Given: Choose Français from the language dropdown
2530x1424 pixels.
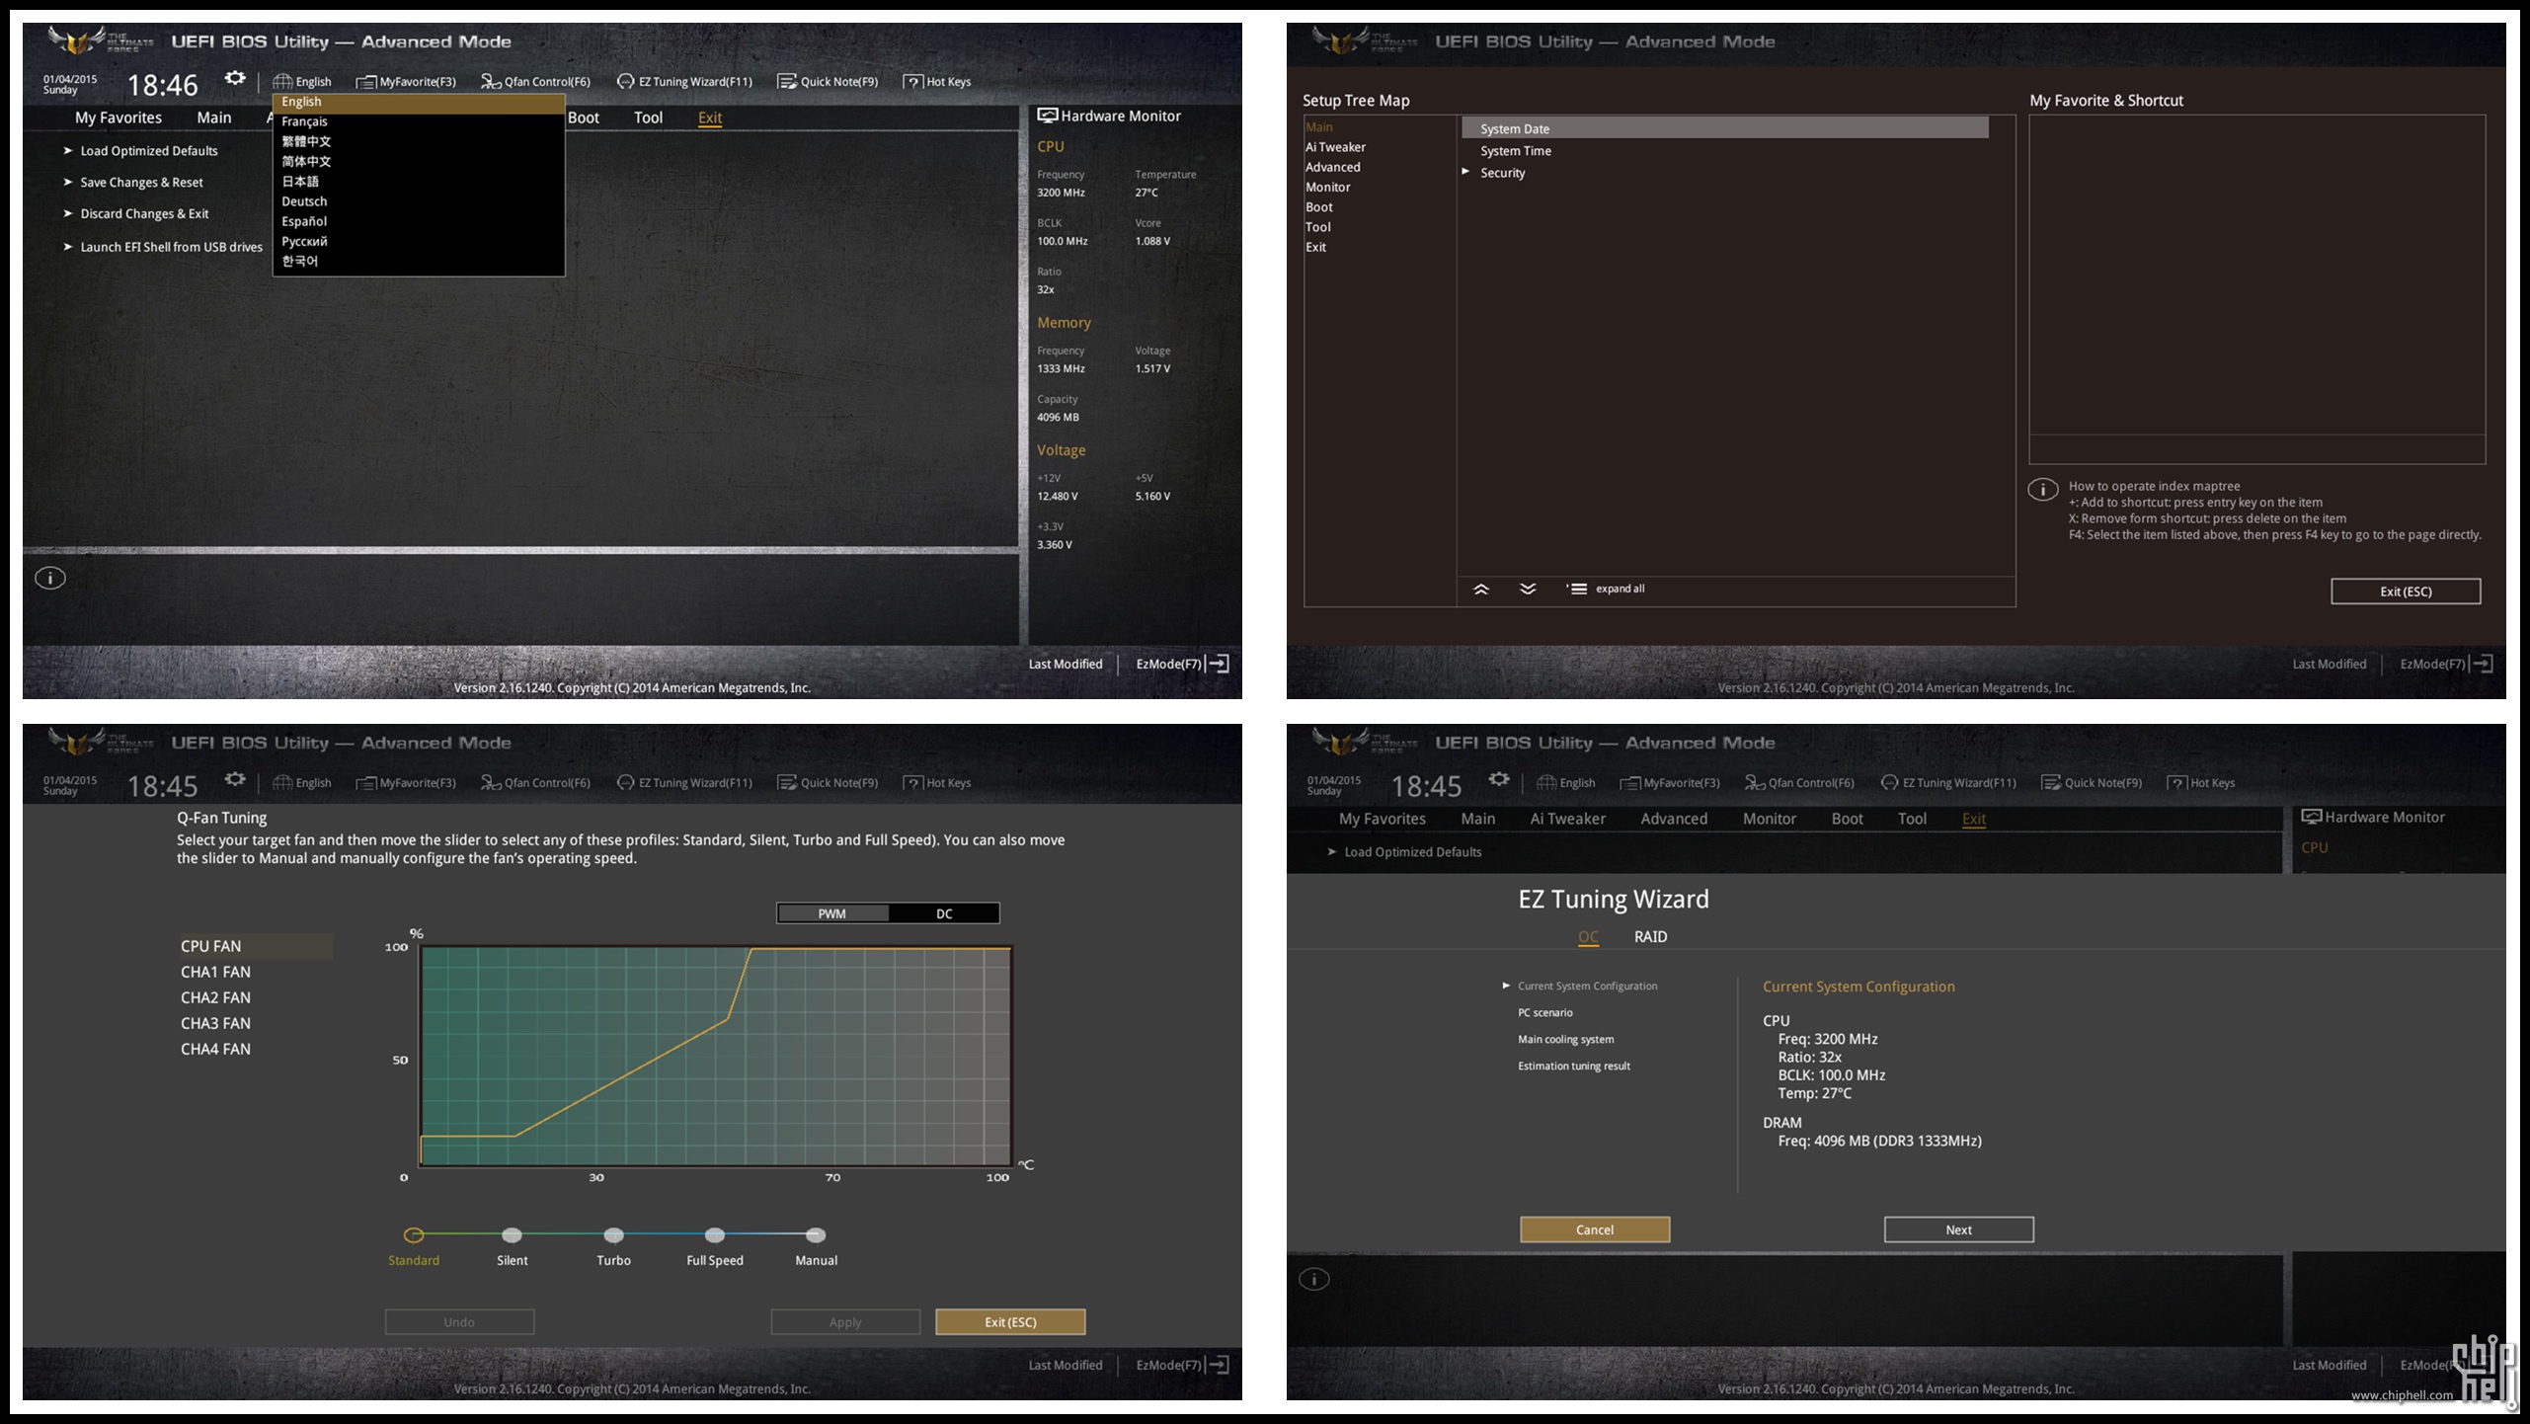Looking at the screenshot, I should (419, 121).
